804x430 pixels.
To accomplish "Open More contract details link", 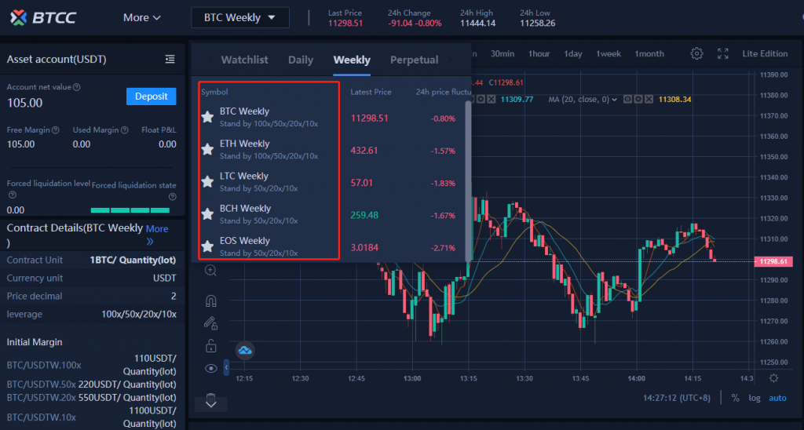I will pos(156,234).
